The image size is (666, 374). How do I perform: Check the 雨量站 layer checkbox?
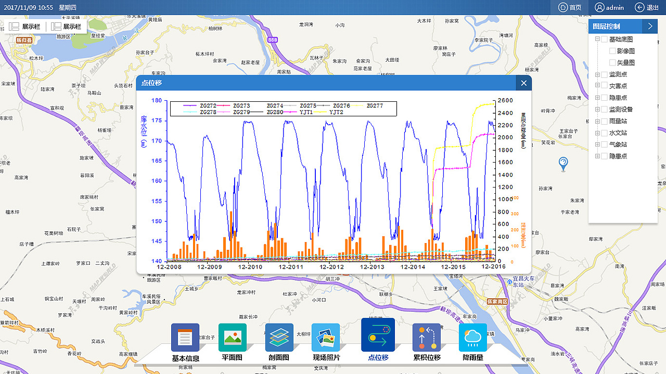point(605,121)
